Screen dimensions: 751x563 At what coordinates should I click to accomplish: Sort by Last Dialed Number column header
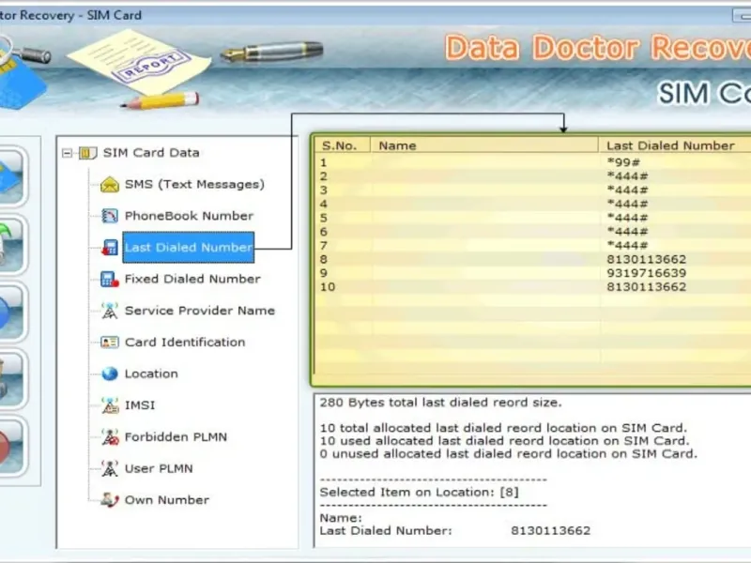(674, 145)
